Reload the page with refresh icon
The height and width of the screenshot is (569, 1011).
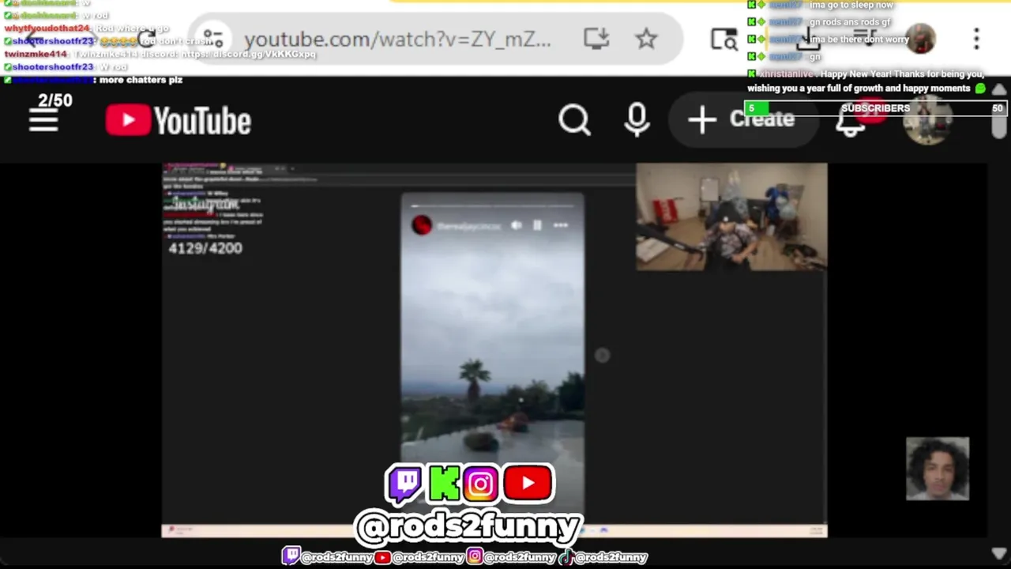click(x=147, y=39)
